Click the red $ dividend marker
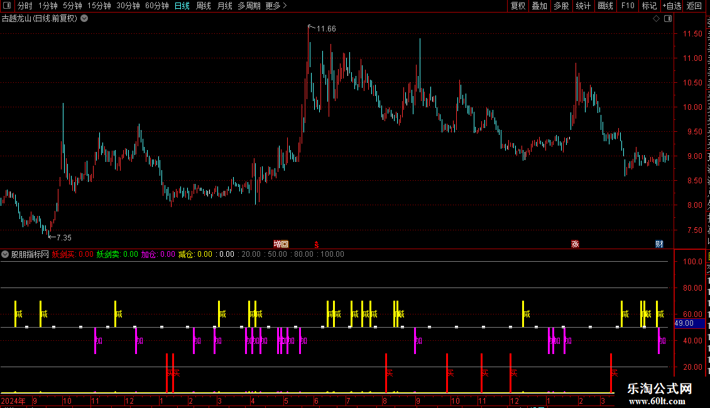Screen dimensions: 710x408 (x=317, y=244)
